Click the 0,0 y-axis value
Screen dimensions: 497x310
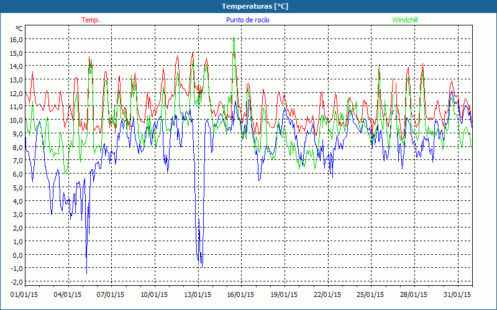click(18, 255)
